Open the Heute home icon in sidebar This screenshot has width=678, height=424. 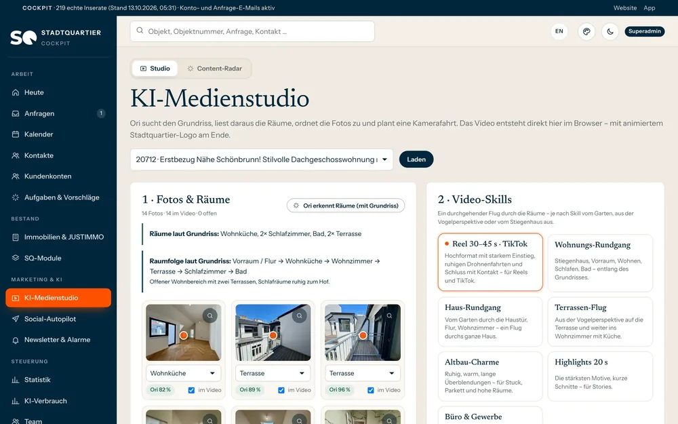click(x=16, y=92)
